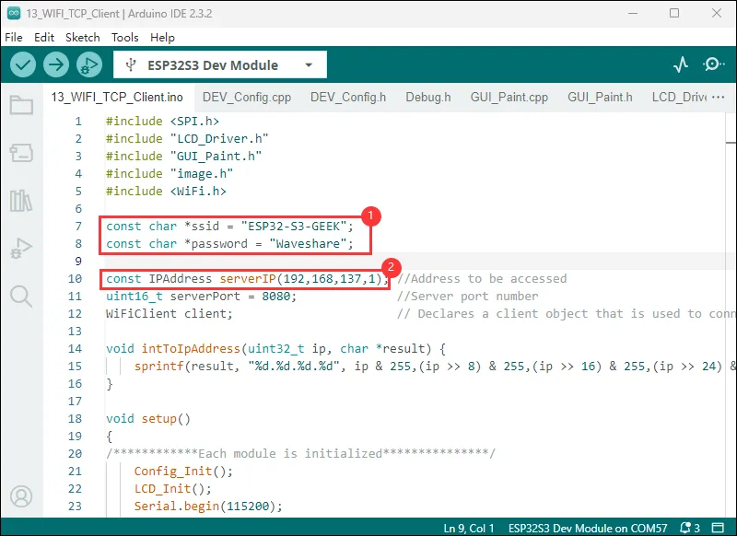Switch to the DEV_Config.cpp tab
Screen dimensions: 737x536
[246, 97]
